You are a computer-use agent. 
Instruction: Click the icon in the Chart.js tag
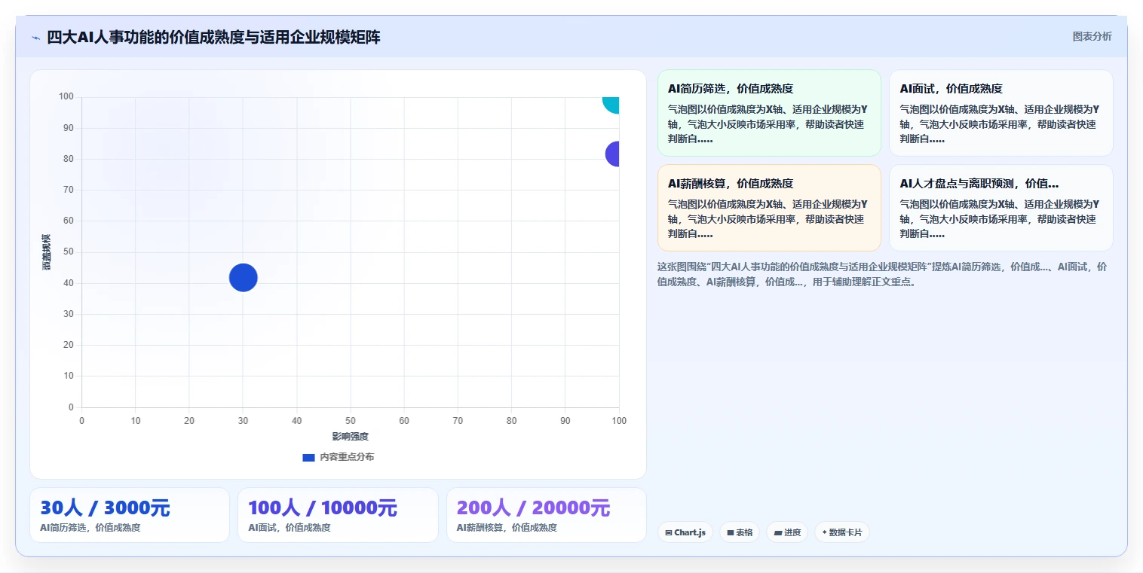669,532
